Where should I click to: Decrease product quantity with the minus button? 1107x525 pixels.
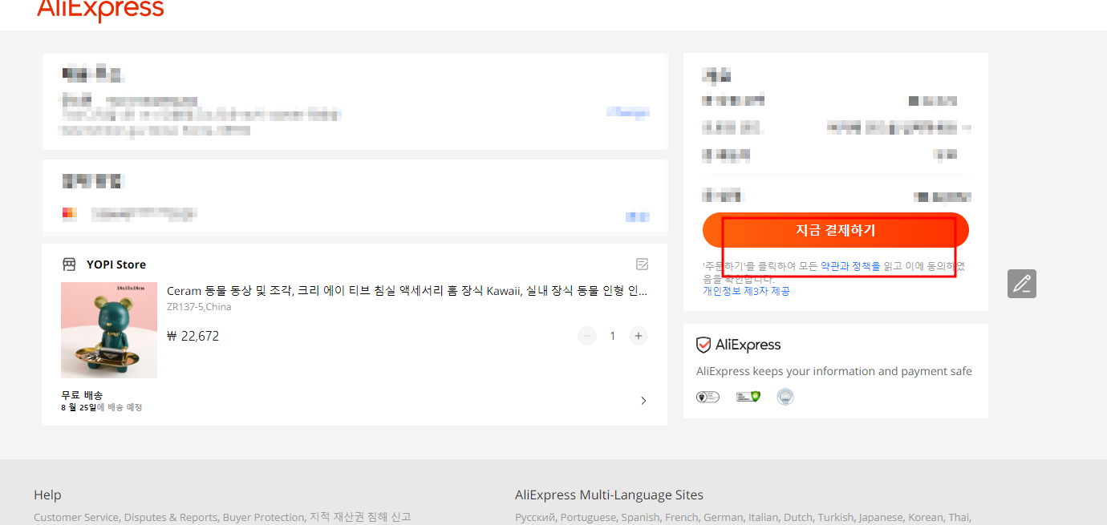click(587, 336)
